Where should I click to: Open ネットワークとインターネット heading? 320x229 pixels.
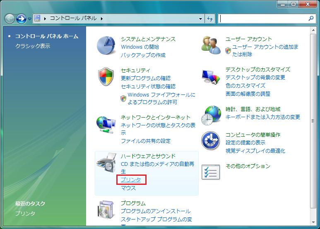coord(156,117)
